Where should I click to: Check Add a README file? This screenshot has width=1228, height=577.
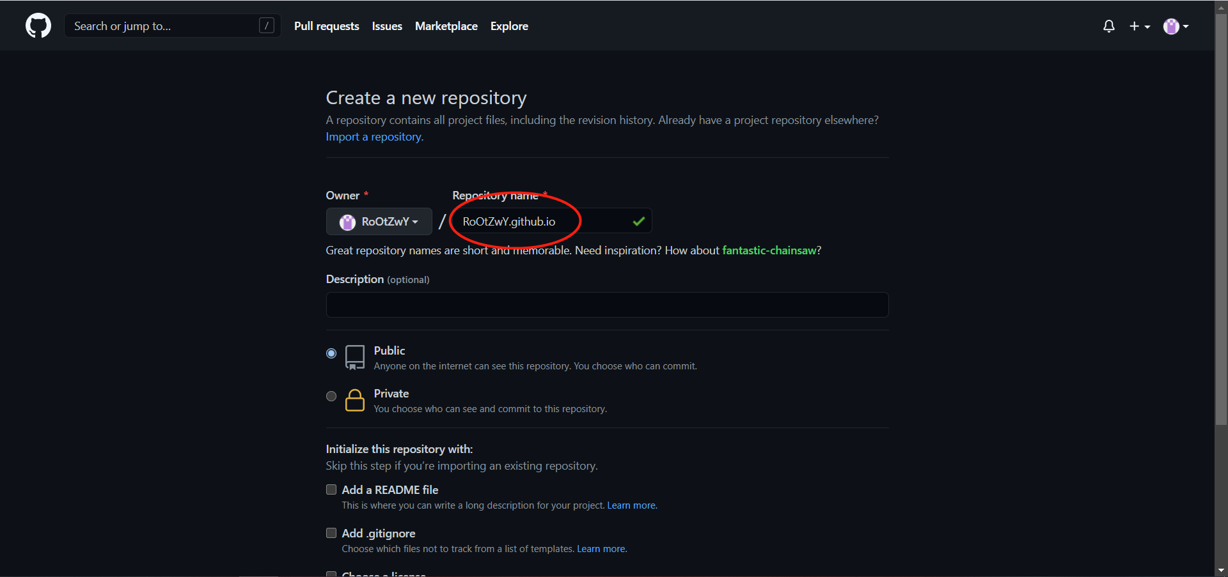tap(331, 489)
